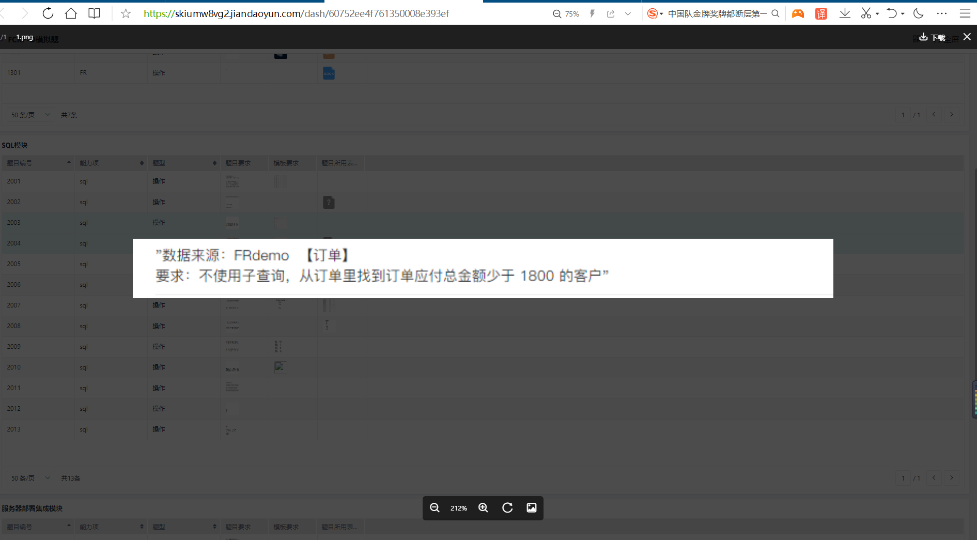Open the 50条/页 dropdown above SQL模块
This screenshot has height=540, width=977.
coord(30,115)
